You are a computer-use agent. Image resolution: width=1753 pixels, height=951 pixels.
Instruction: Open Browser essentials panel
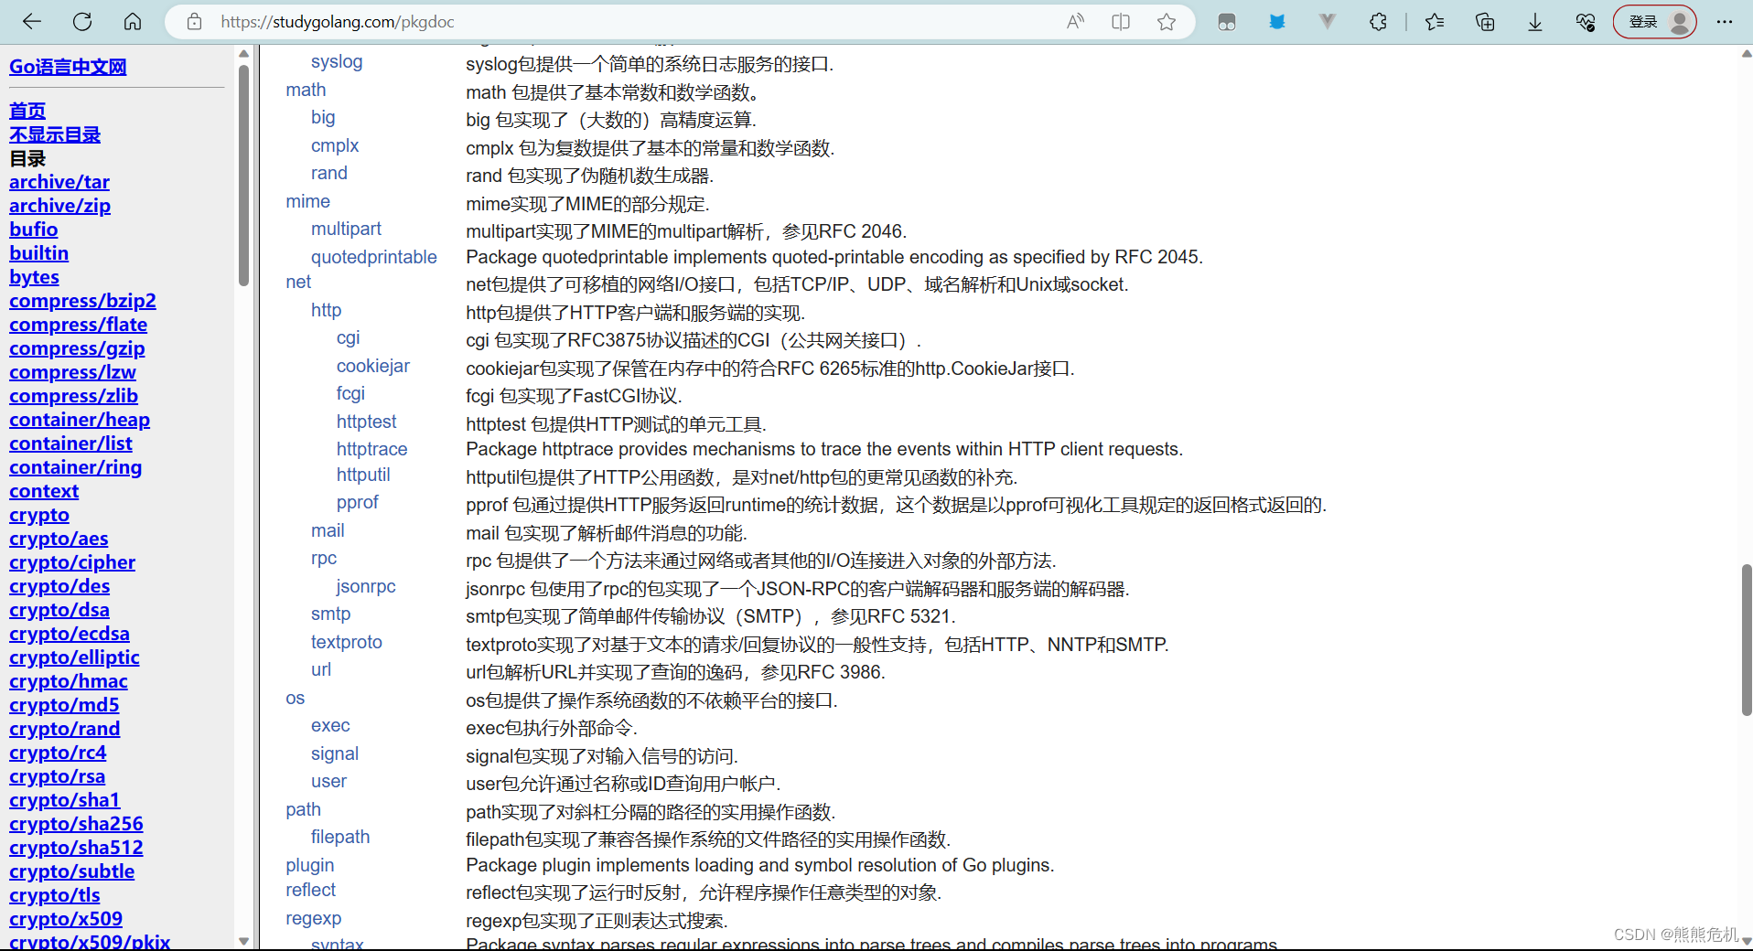point(1586,22)
